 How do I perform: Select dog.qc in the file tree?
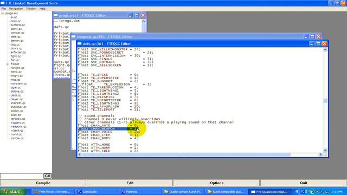point(15,44)
